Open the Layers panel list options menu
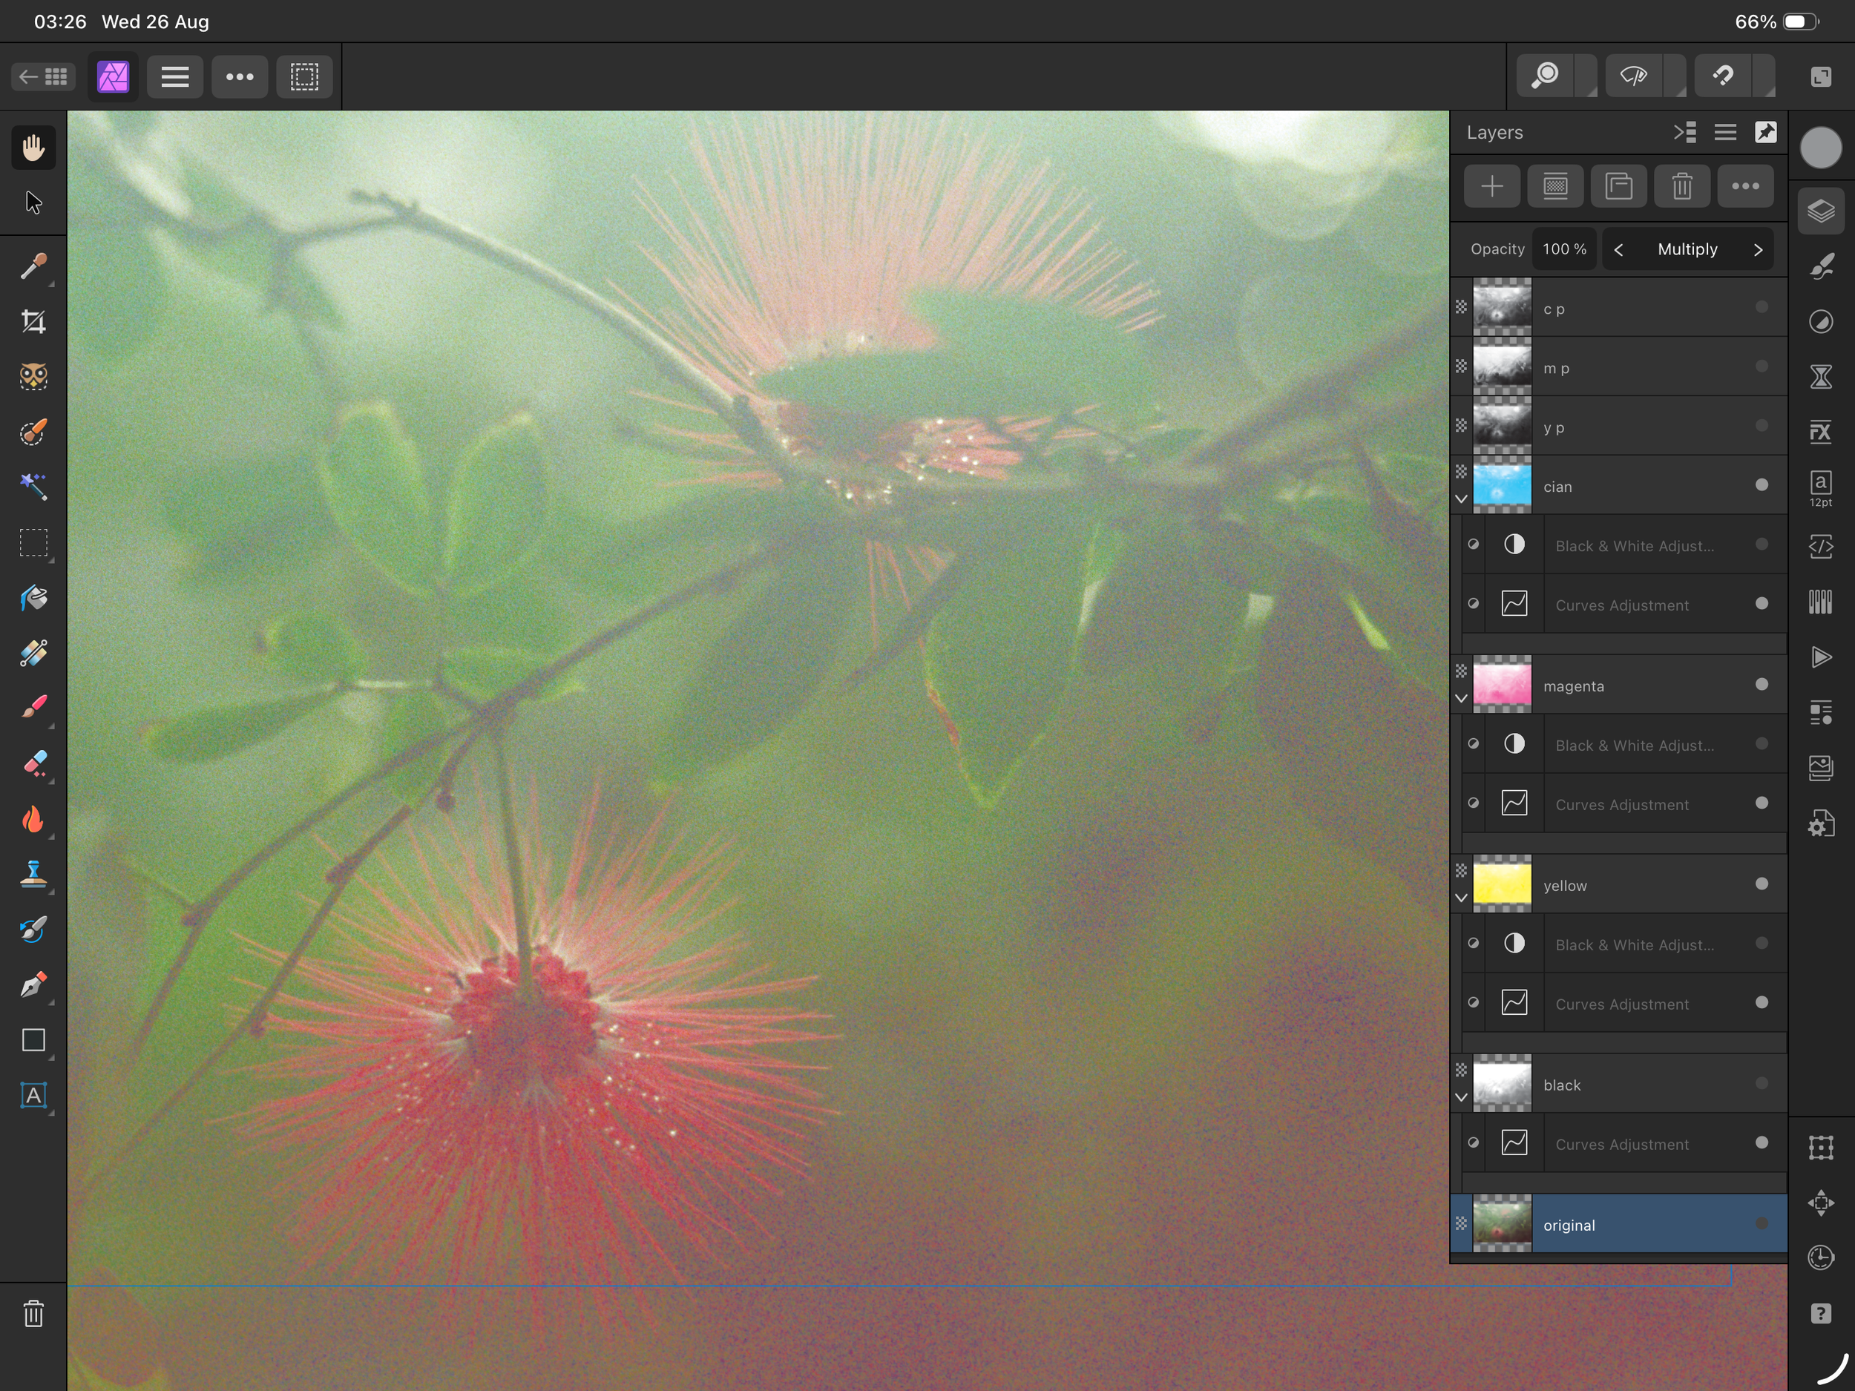The height and width of the screenshot is (1391, 1855). click(x=1725, y=133)
